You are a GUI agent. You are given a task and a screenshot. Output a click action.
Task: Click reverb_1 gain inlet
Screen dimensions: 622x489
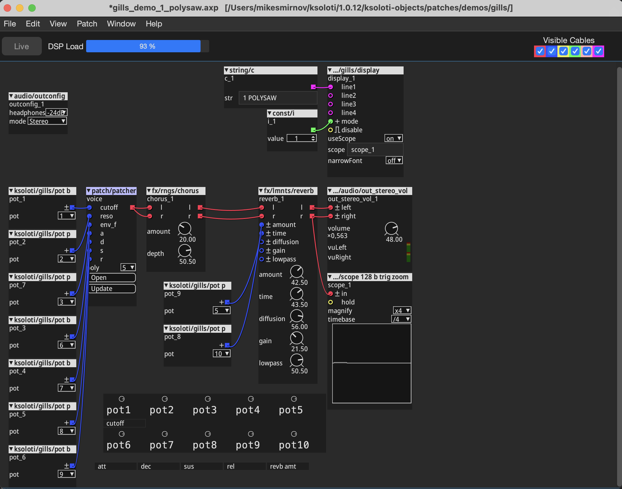coord(261,251)
